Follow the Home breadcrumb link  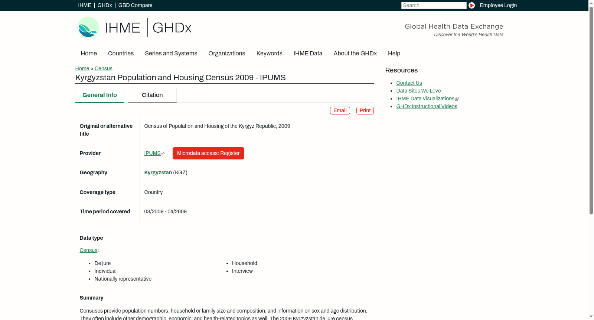pyautogui.click(x=82, y=68)
